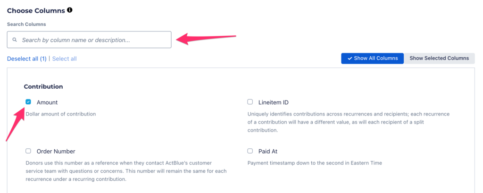Click the Choose Columns heading text
483x193 pixels.
click(36, 10)
